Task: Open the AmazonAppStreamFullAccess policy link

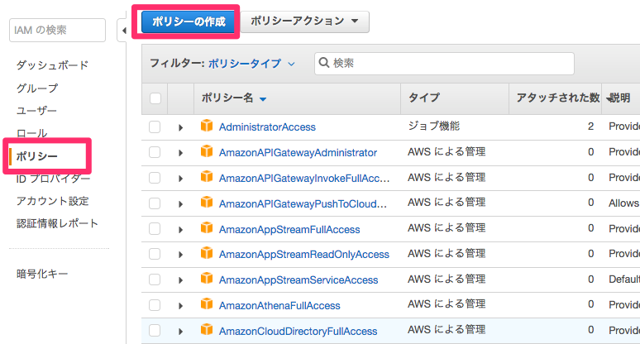Action: pyautogui.click(x=289, y=229)
